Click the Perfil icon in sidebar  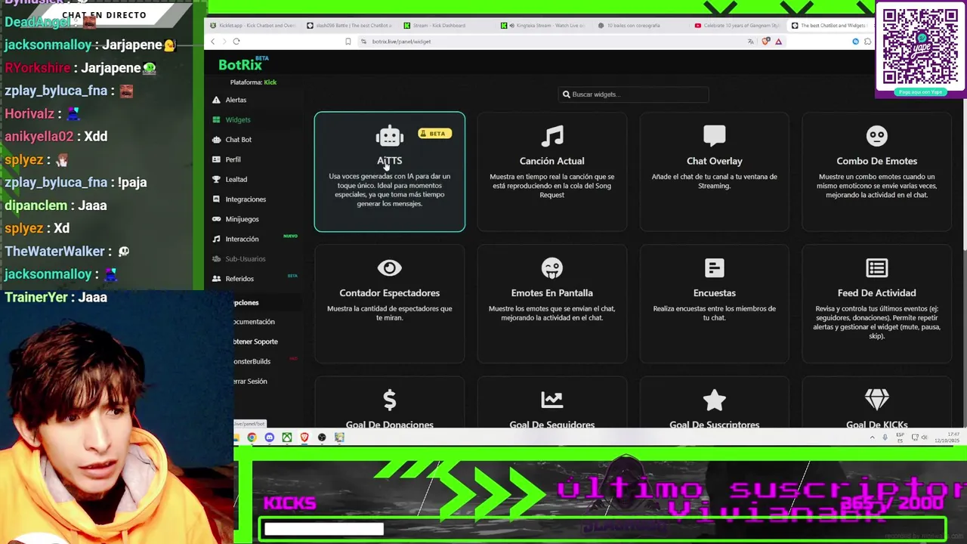tap(216, 159)
